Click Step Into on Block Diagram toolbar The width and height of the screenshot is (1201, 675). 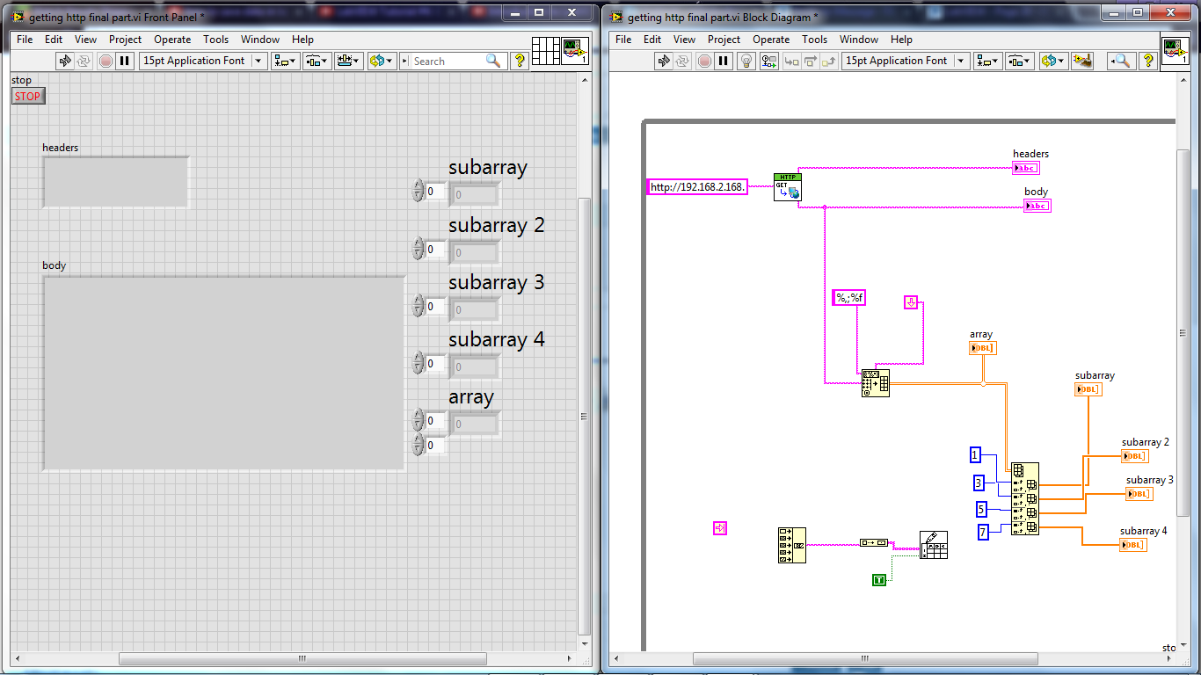pyautogui.click(x=791, y=61)
